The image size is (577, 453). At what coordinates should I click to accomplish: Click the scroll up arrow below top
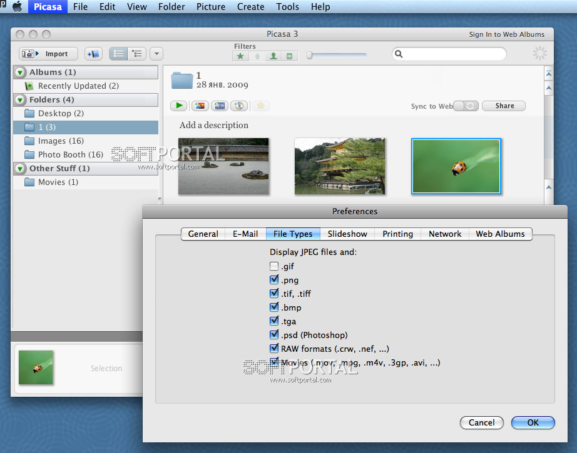click(549, 88)
